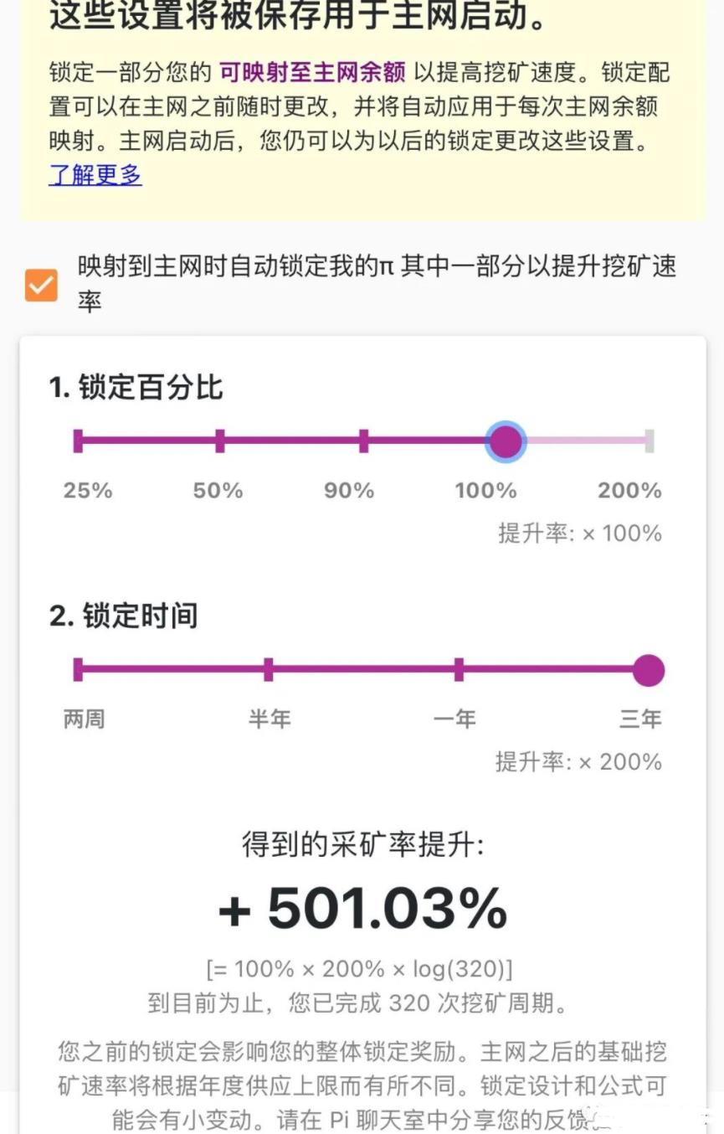Screen dimensions: 724x1134
Task: Set lockup percentage to 90% tick
Action: pos(363,441)
